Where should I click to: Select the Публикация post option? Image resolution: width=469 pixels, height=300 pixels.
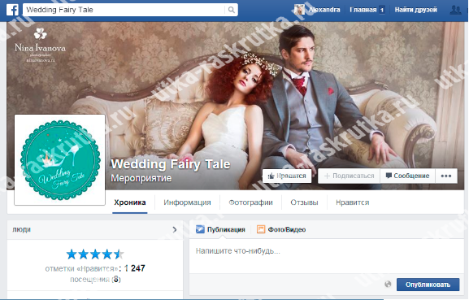click(220, 229)
